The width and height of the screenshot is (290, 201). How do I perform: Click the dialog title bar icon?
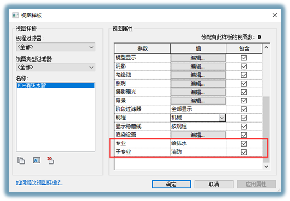point(15,15)
